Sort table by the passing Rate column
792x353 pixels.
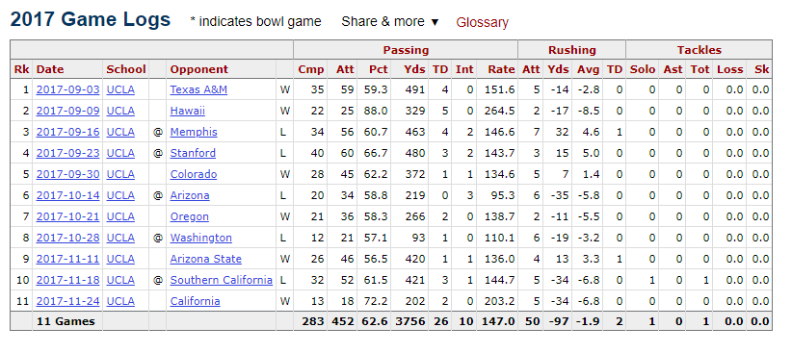501,69
